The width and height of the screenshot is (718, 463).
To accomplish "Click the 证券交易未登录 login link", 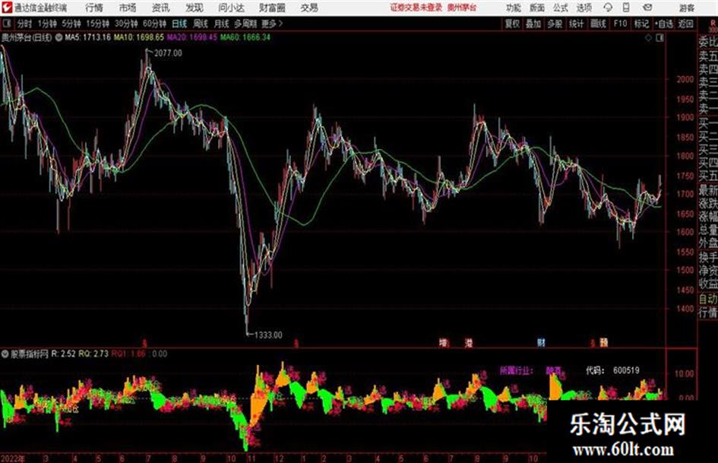I will click(416, 8).
